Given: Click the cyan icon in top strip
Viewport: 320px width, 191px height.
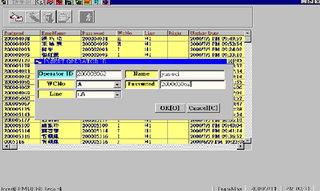Looking at the screenshot, I should point(96,2).
